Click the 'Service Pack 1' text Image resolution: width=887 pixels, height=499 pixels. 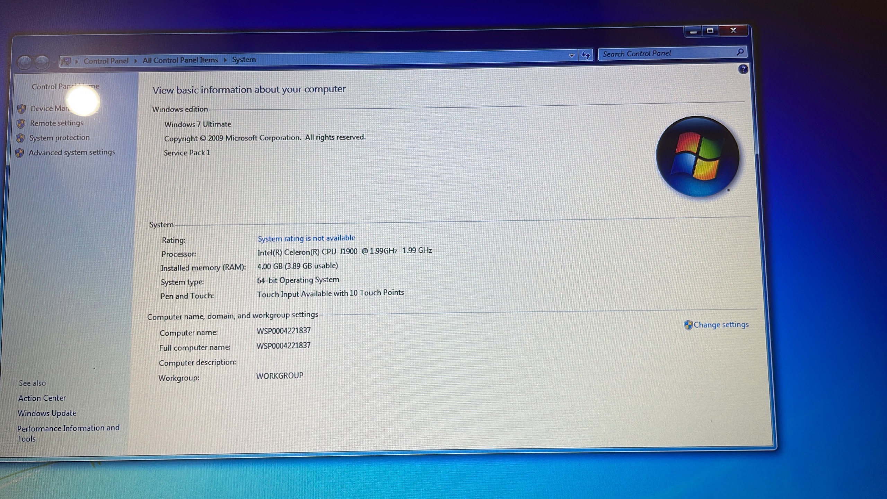187,153
